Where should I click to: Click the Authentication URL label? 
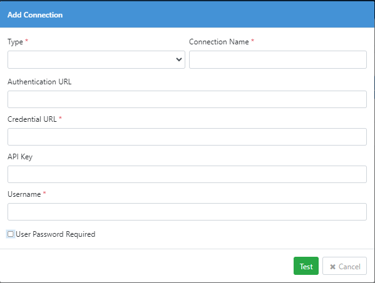point(39,82)
